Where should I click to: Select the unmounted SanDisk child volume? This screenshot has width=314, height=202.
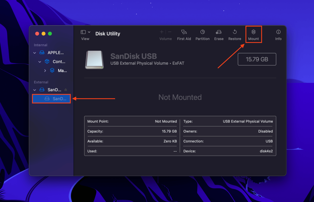pyautogui.click(x=51, y=99)
